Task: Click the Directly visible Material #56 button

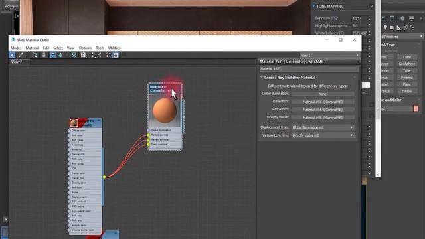Action: point(323,118)
